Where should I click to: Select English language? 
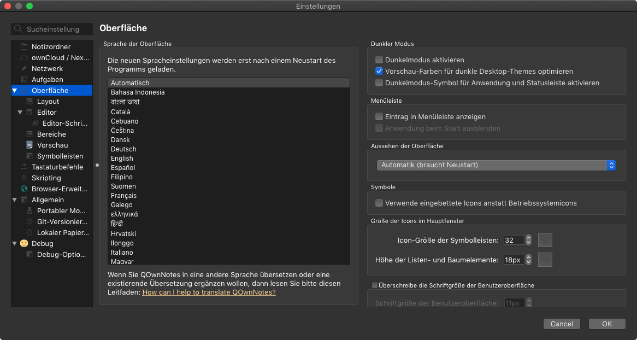tap(229, 159)
